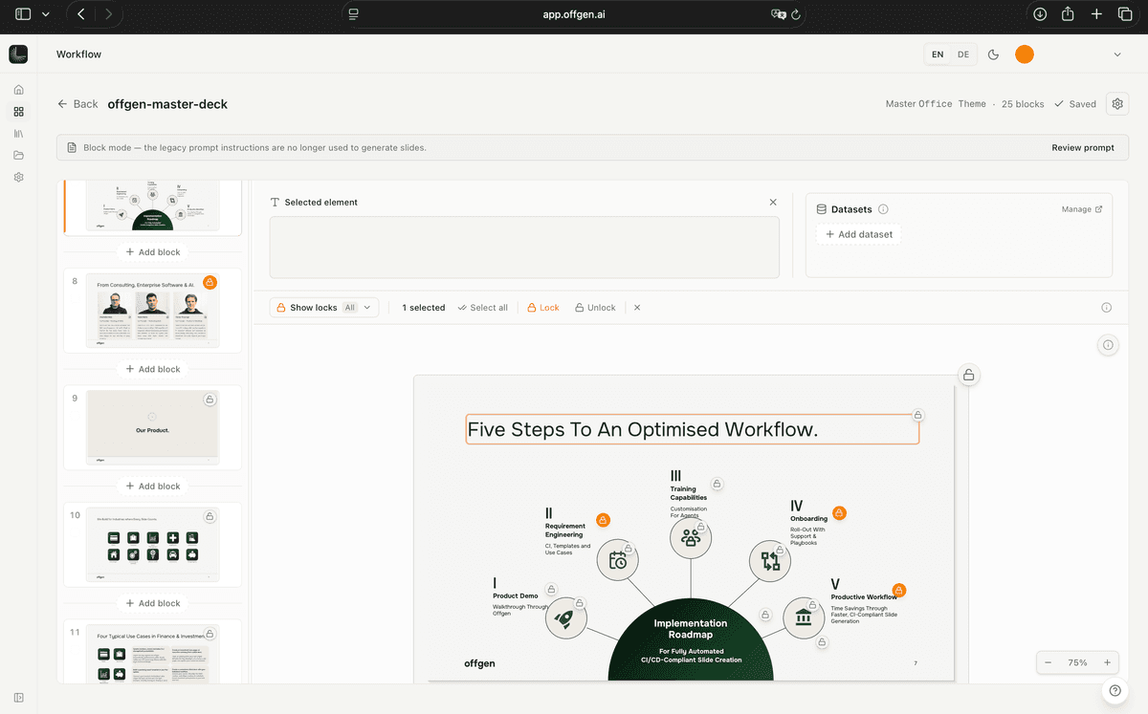The width and height of the screenshot is (1148, 714).
Task: Unlock the Requirement Engineering text
Action: 603,520
